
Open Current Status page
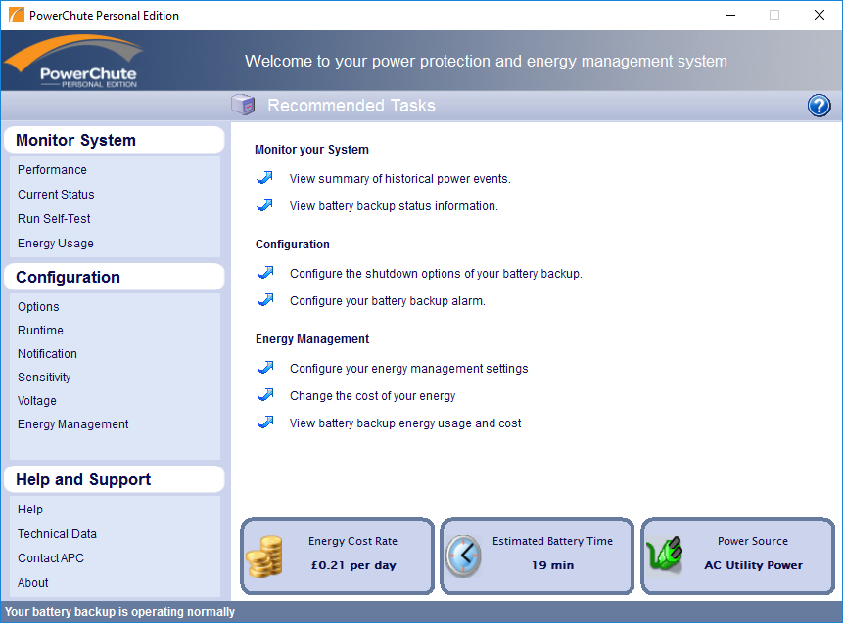56,195
